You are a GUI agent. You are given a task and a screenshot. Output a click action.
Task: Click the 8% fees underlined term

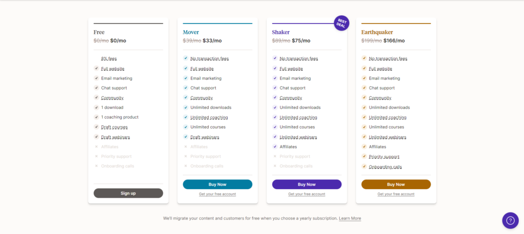click(109, 58)
